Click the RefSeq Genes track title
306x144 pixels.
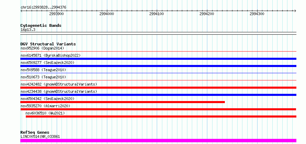click(35, 133)
